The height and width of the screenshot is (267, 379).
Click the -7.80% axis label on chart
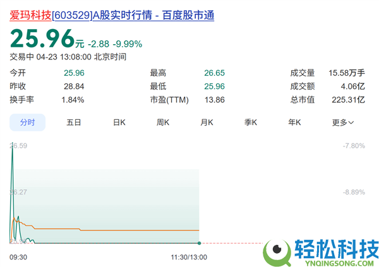(354, 146)
